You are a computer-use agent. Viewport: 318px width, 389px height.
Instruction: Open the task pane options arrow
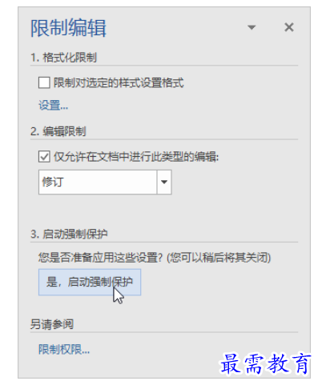click(252, 27)
